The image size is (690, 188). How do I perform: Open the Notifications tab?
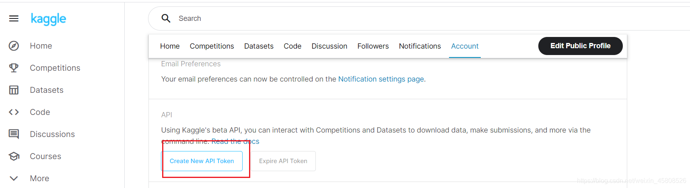420,46
